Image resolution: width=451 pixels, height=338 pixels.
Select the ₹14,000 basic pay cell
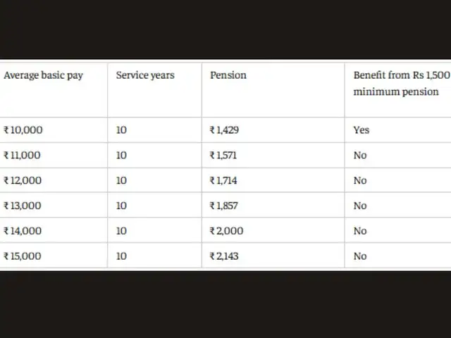[23, 231]
